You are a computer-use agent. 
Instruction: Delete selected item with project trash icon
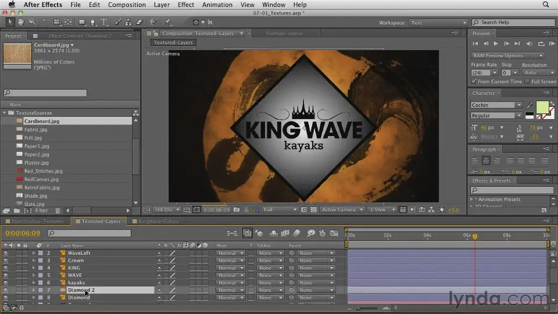click(x=58, y=210)
